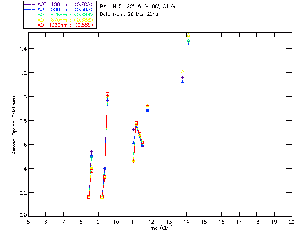This screenshot has width=300, height=240.
Task: Click the red dashed line sample in legend
Action: [30, 25]
